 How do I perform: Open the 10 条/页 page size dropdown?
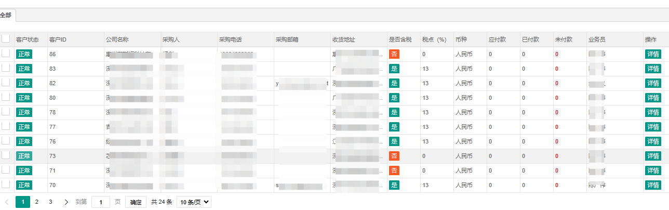tap(194, 202)
